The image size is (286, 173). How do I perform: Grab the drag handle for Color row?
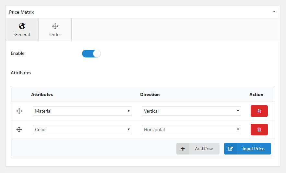click(x=19, y=130)
